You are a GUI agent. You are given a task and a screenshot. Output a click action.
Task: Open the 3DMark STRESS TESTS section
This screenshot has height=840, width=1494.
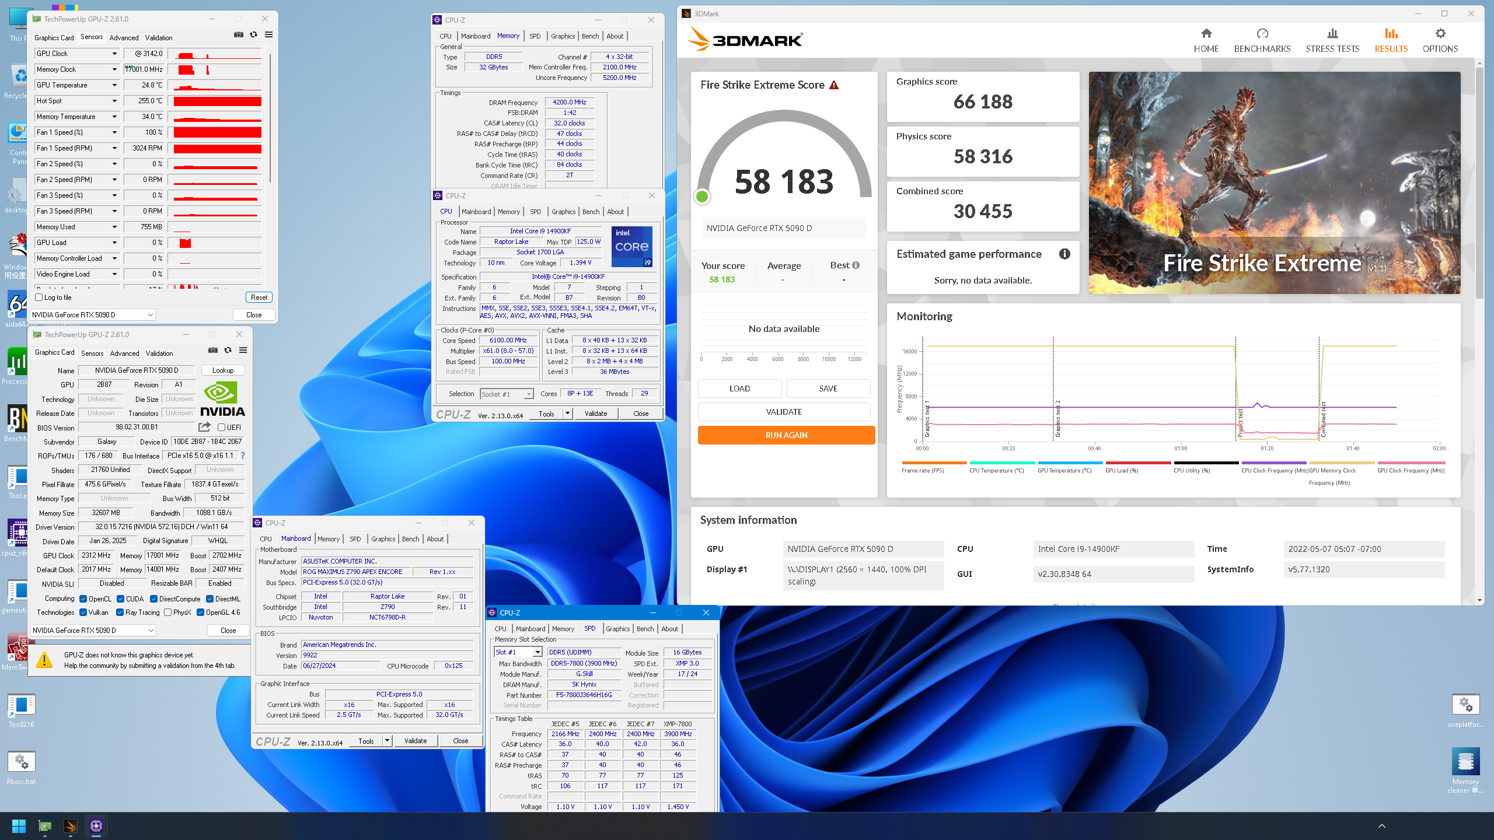1332,40
